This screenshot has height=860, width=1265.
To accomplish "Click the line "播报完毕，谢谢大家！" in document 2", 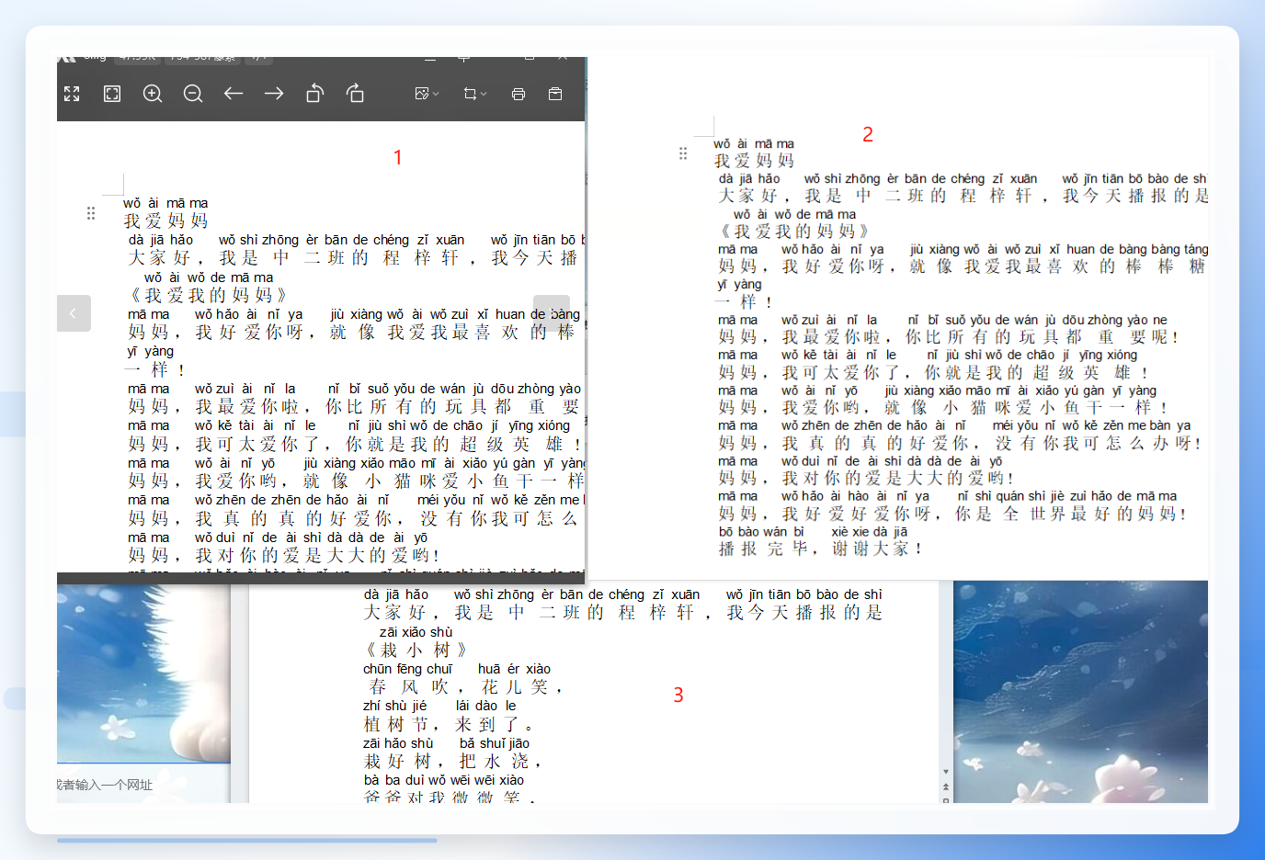I will click(820, 549).
